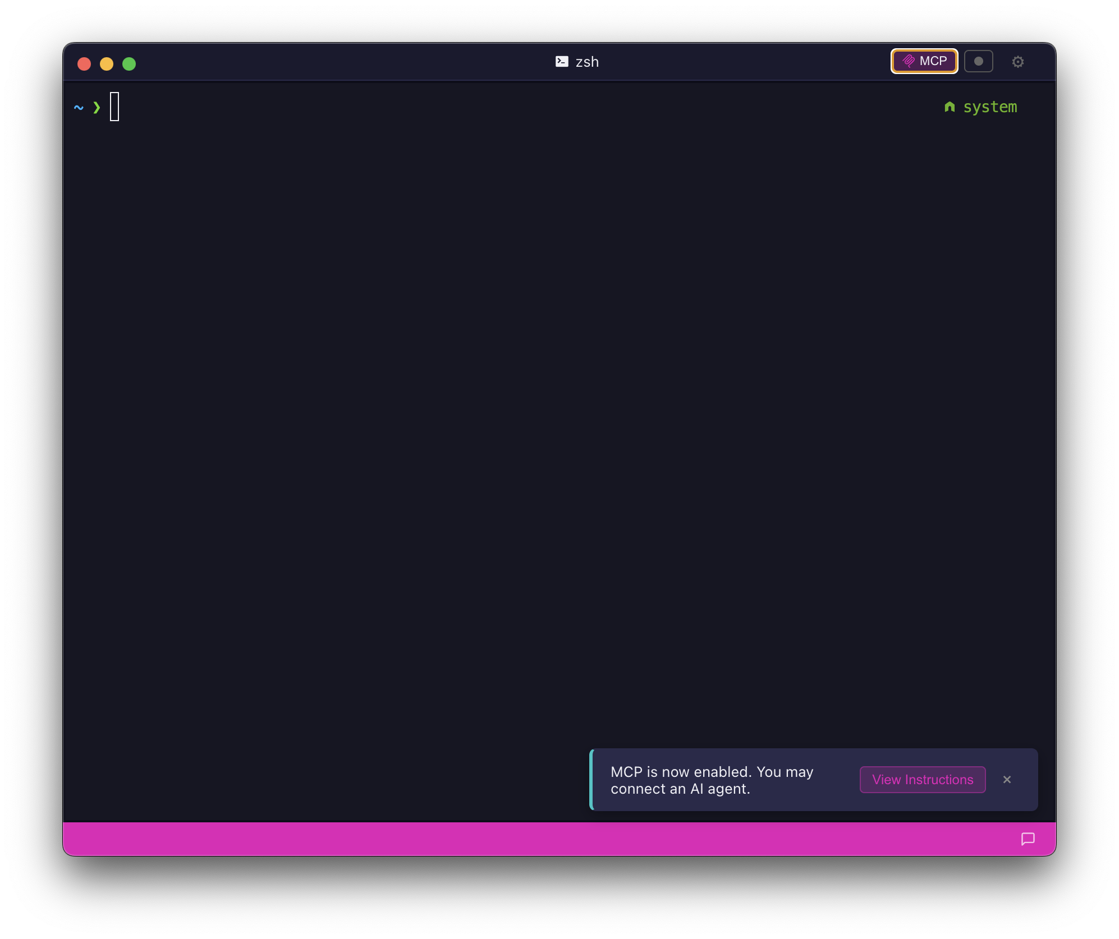Dismiss the MCP enabled notification

click(1007, 779)
